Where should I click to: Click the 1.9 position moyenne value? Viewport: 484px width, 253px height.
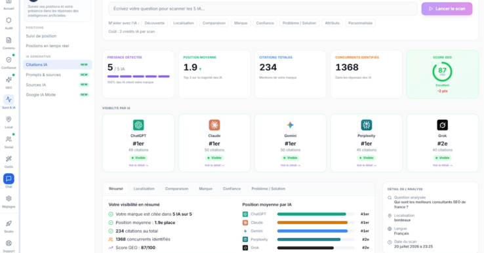(x=190, y=68)
